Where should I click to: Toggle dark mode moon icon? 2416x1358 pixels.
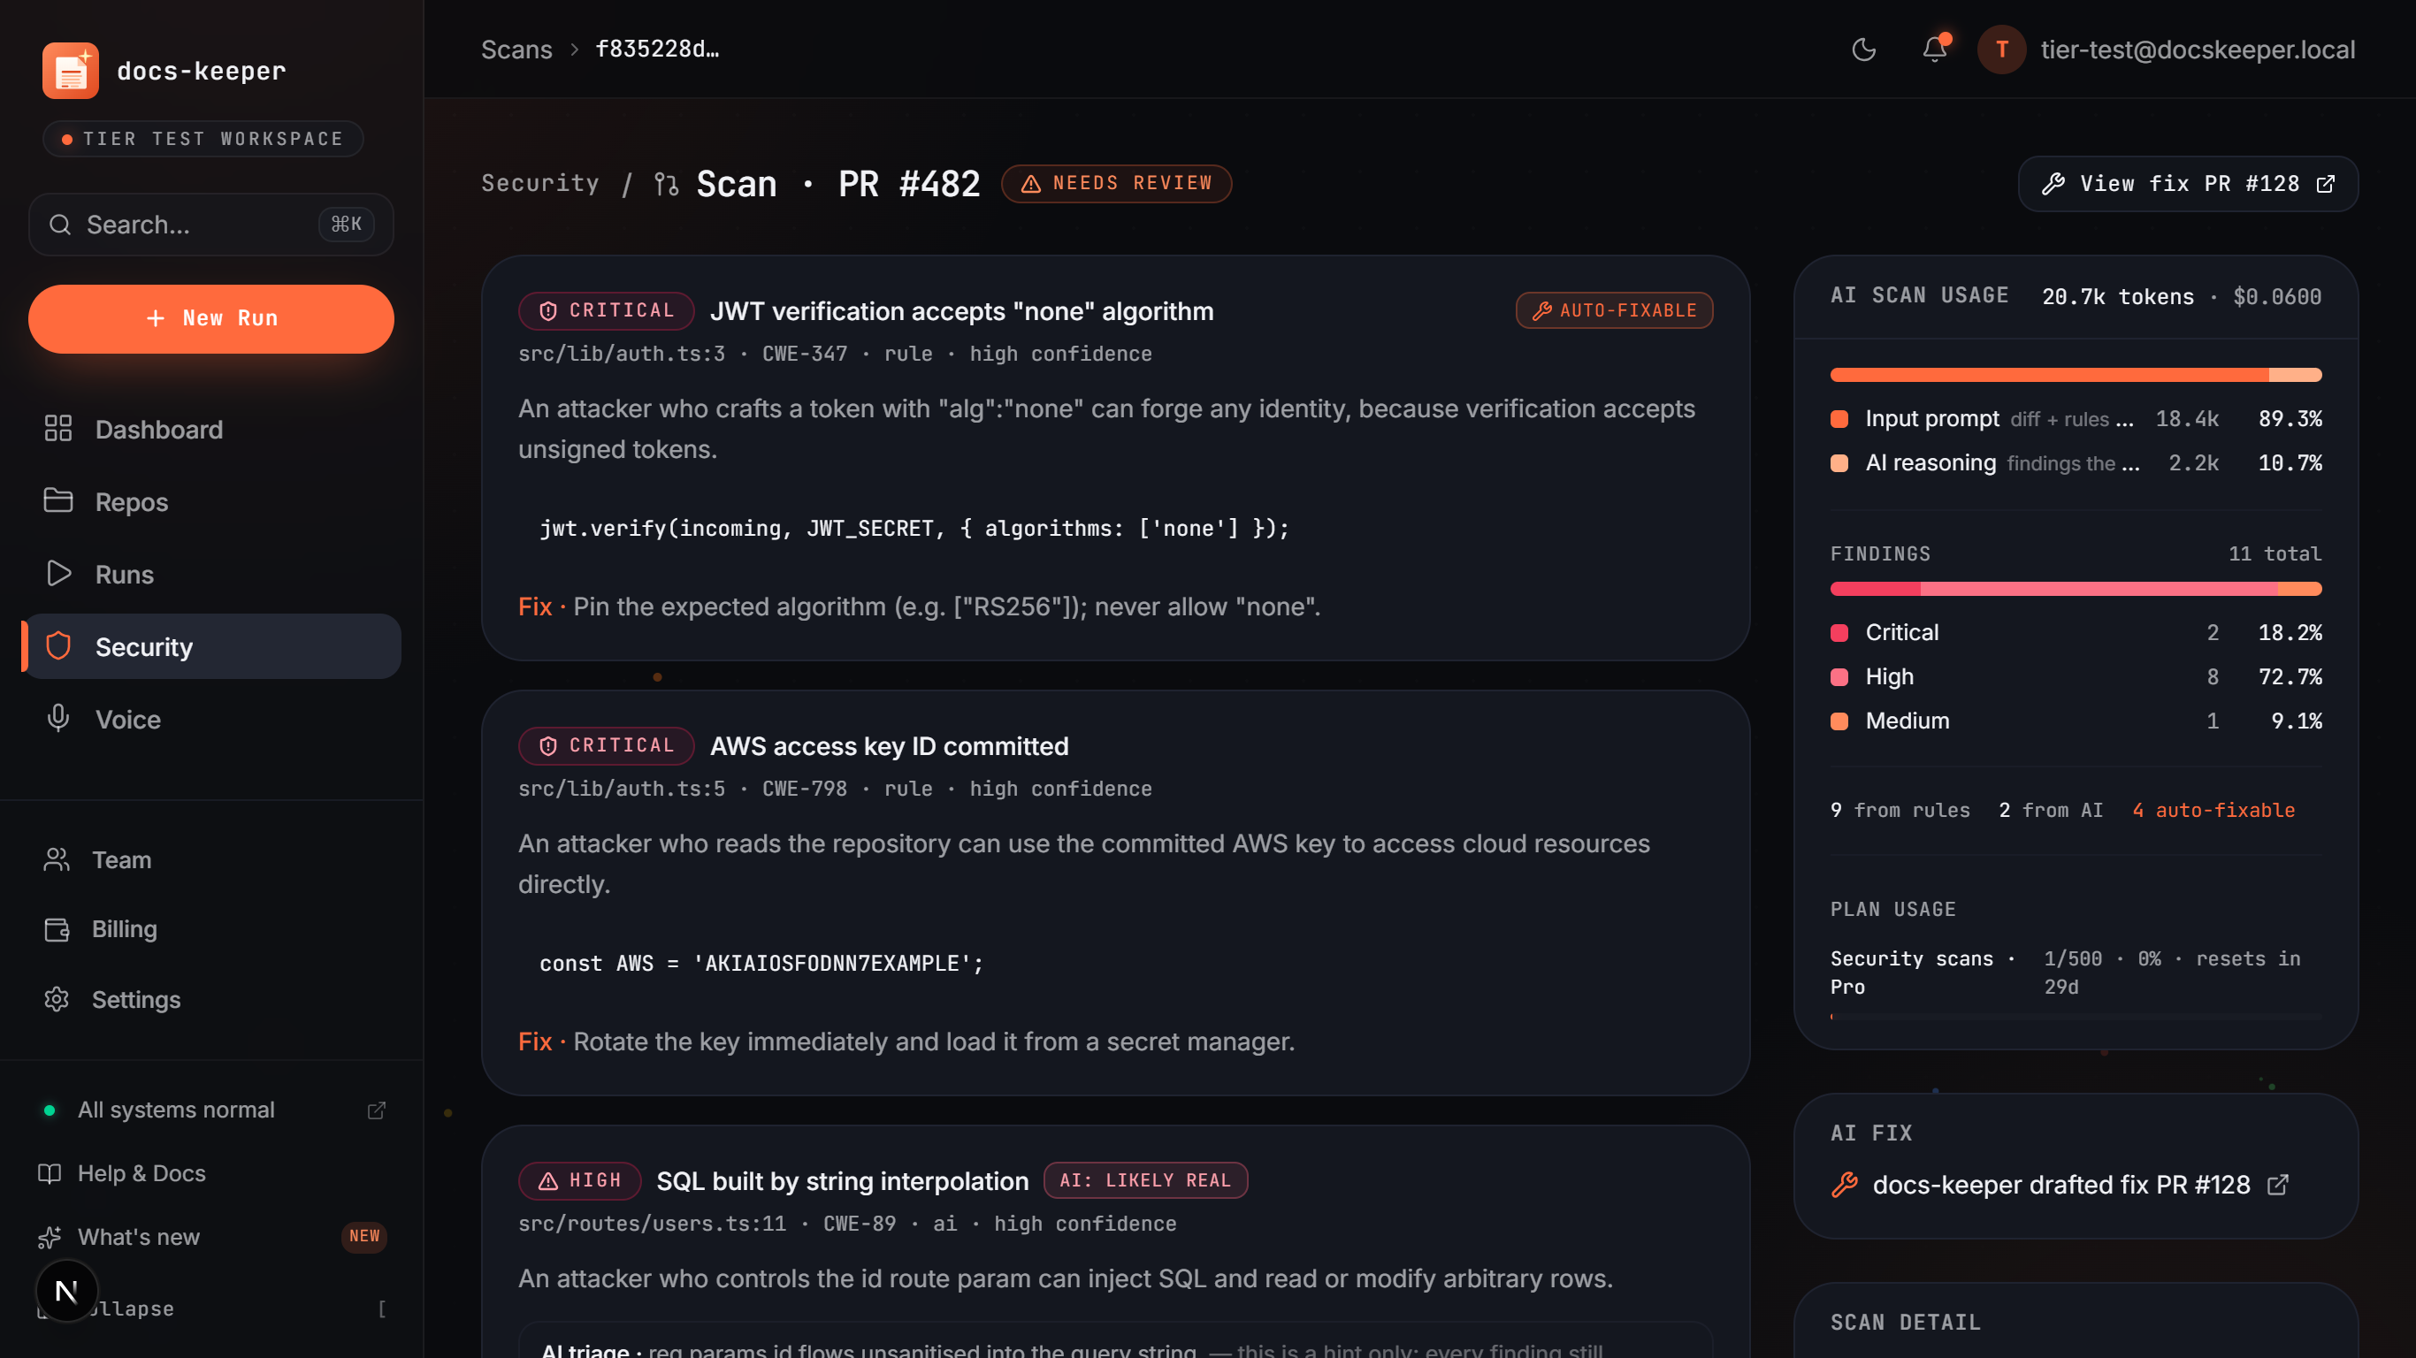1863,50
